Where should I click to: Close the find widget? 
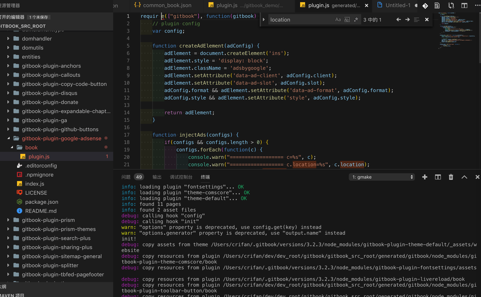coord(427,20)
